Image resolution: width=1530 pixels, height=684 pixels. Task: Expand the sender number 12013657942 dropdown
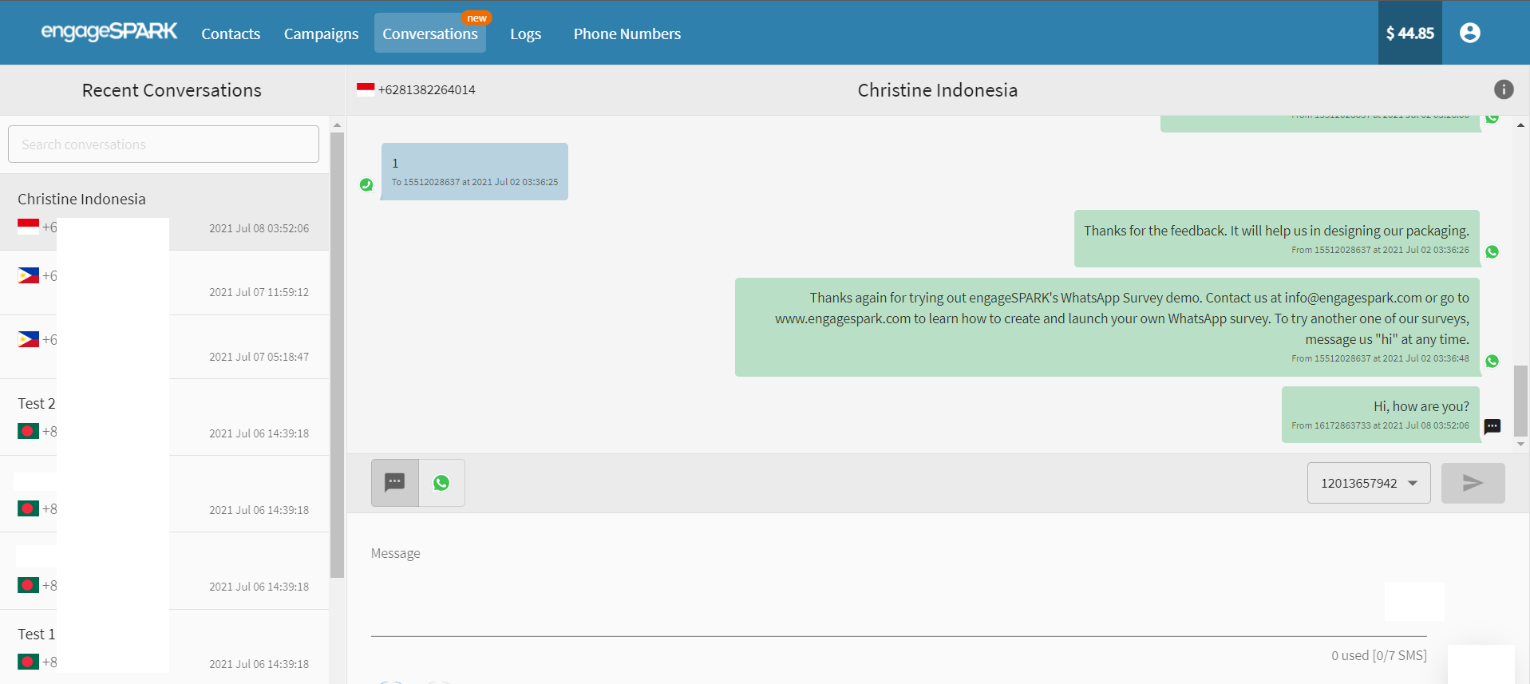1368,483
